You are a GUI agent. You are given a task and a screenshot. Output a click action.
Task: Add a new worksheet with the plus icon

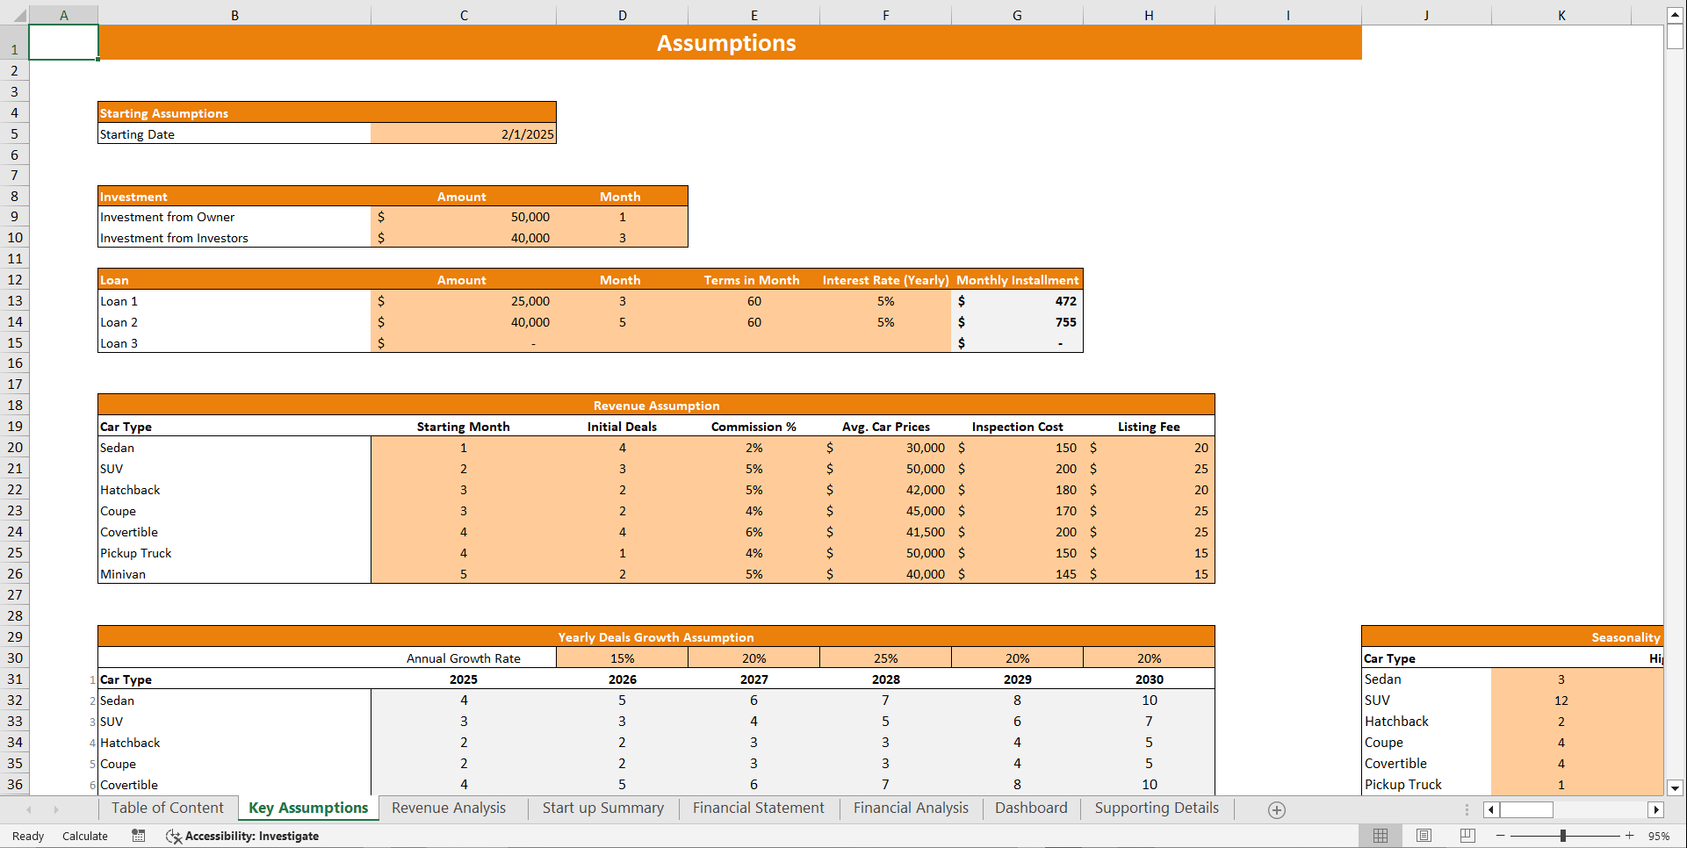pos(1275,809)
